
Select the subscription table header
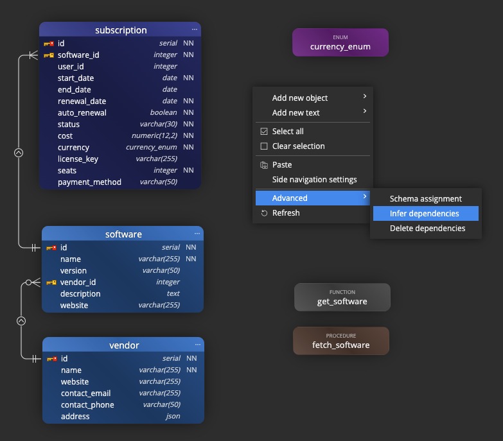pyautogui.click(x=120, y=30)
